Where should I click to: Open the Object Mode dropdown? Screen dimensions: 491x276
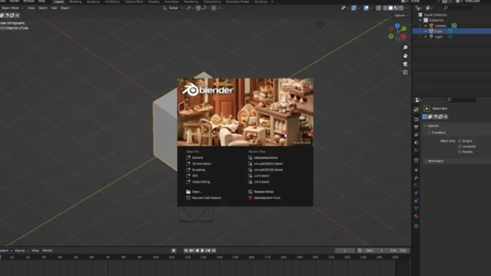12,8
